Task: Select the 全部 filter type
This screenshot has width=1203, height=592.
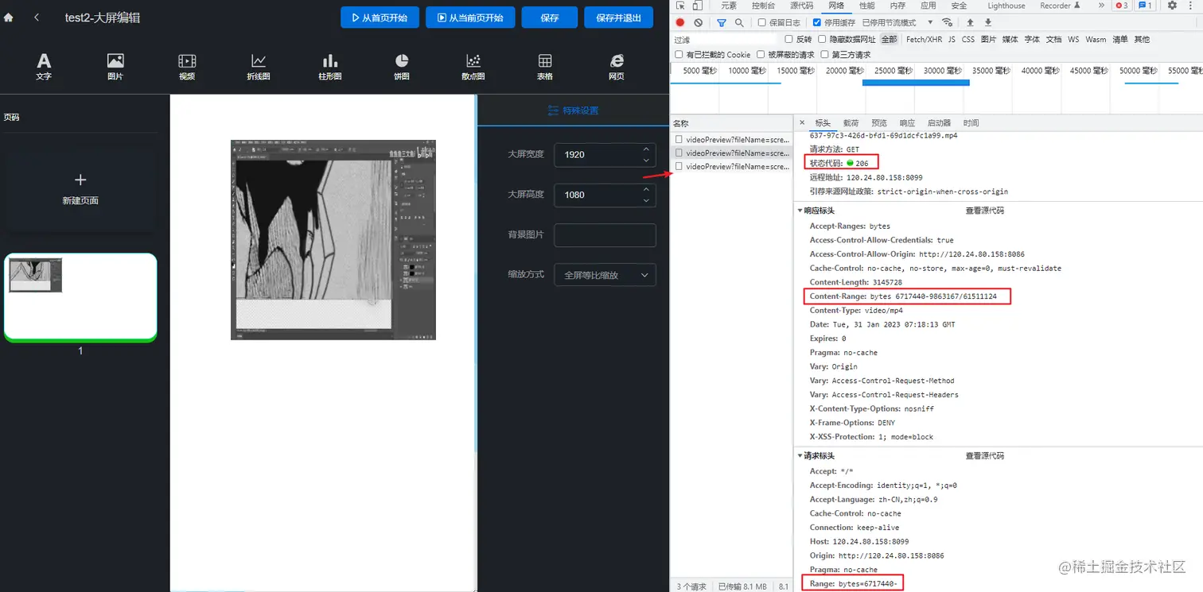Action: (889, 39)
